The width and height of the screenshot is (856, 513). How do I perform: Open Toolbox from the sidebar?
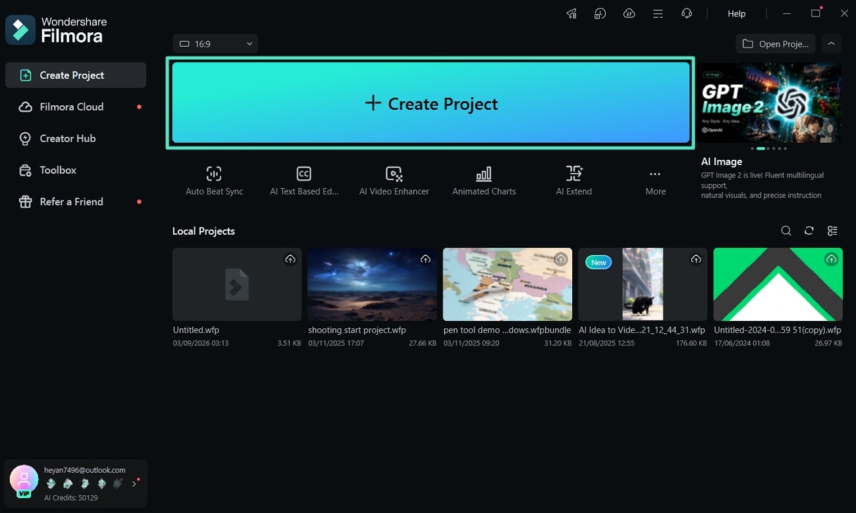click(76, 170)
